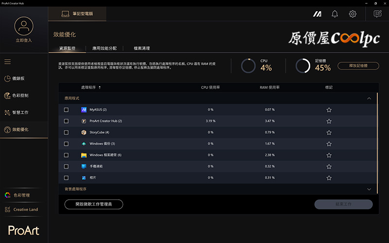Image resolution: width=389 pixels, height=243 pixels.
Task: Tick the checkbox next to 相片
Action: [66, 178]
